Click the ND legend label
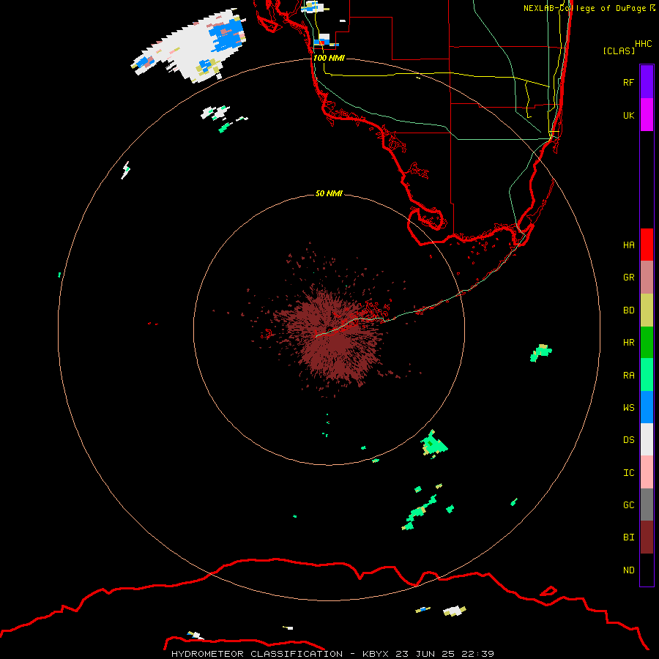Screen dimensions: 659x659 point(628,570)
